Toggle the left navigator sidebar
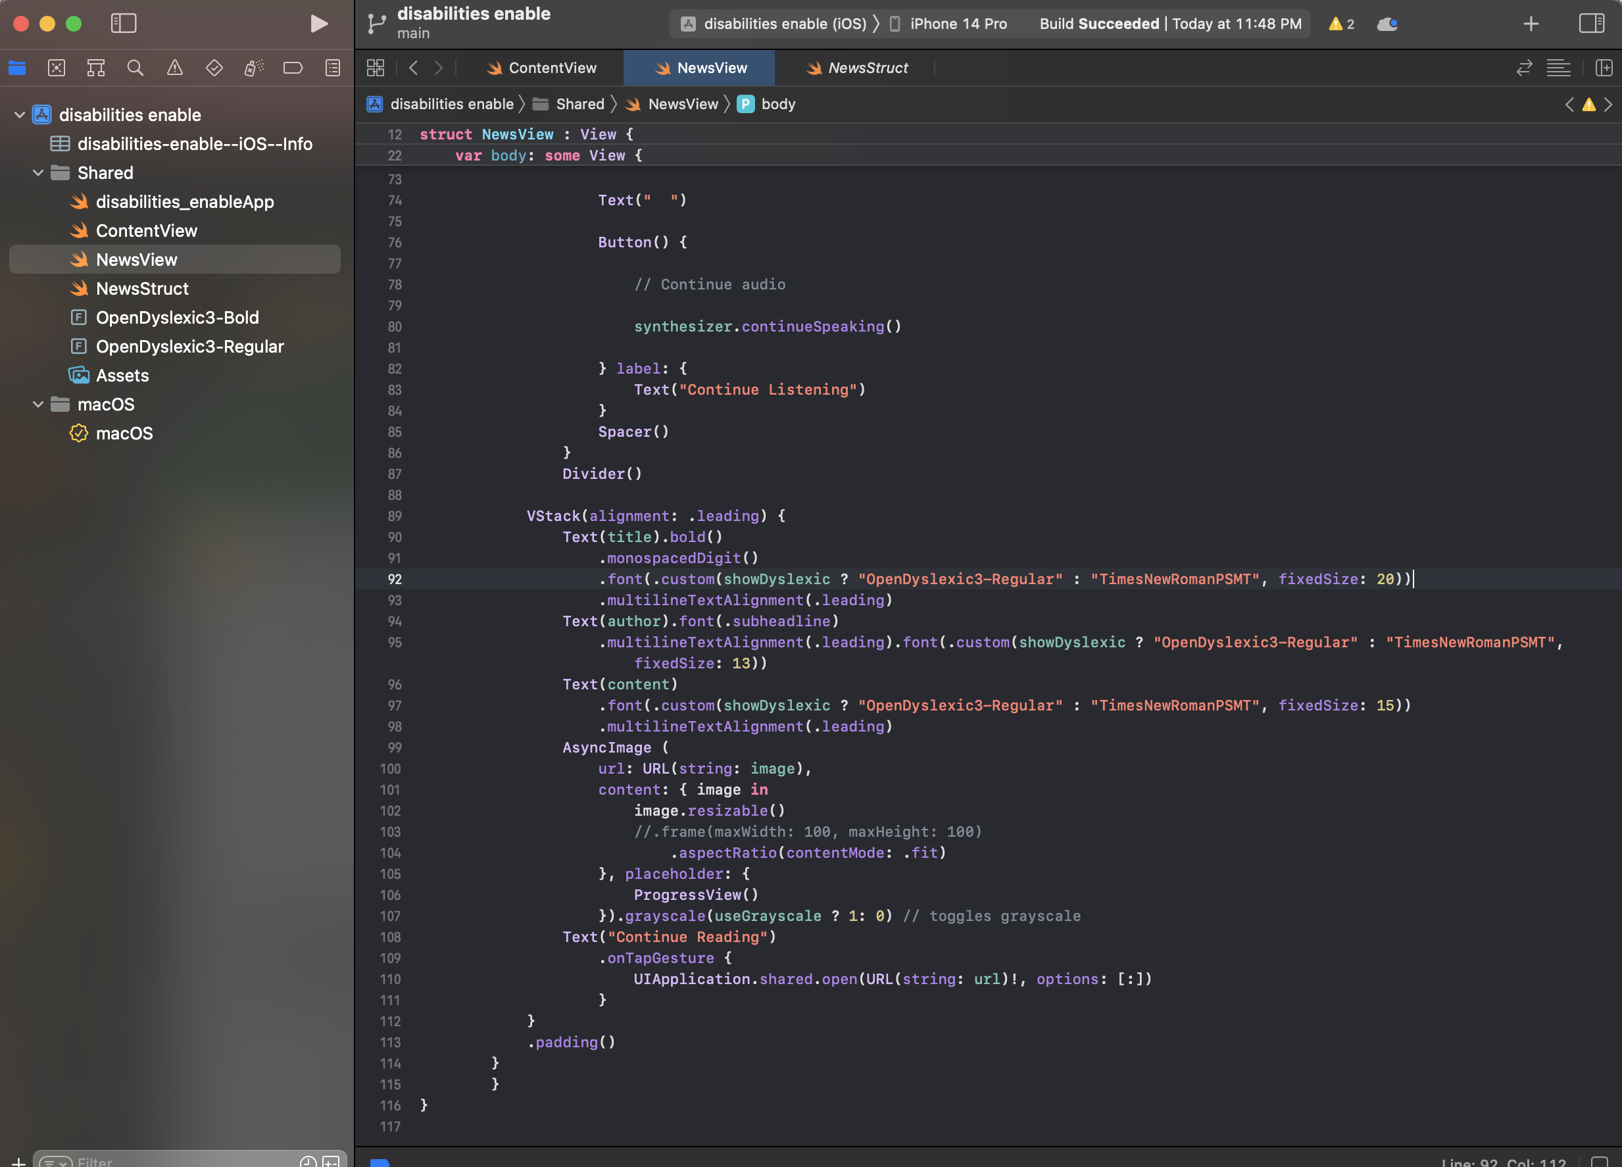The width and height of the screenshot is (1622, 1167). click(x=124, y=24)
